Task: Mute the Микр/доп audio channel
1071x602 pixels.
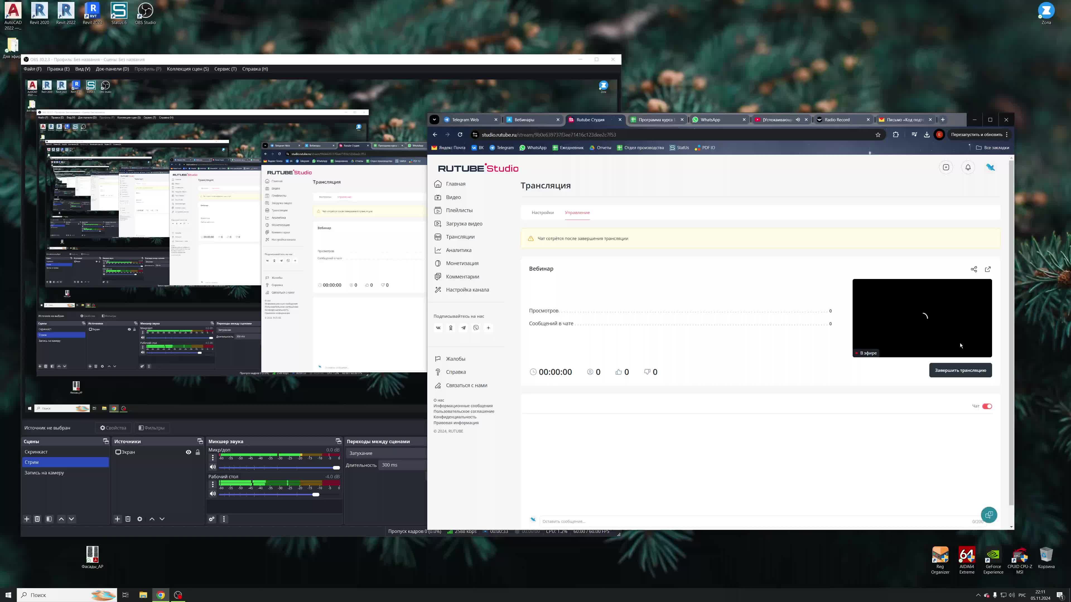Action: click(x=213, y=467)
